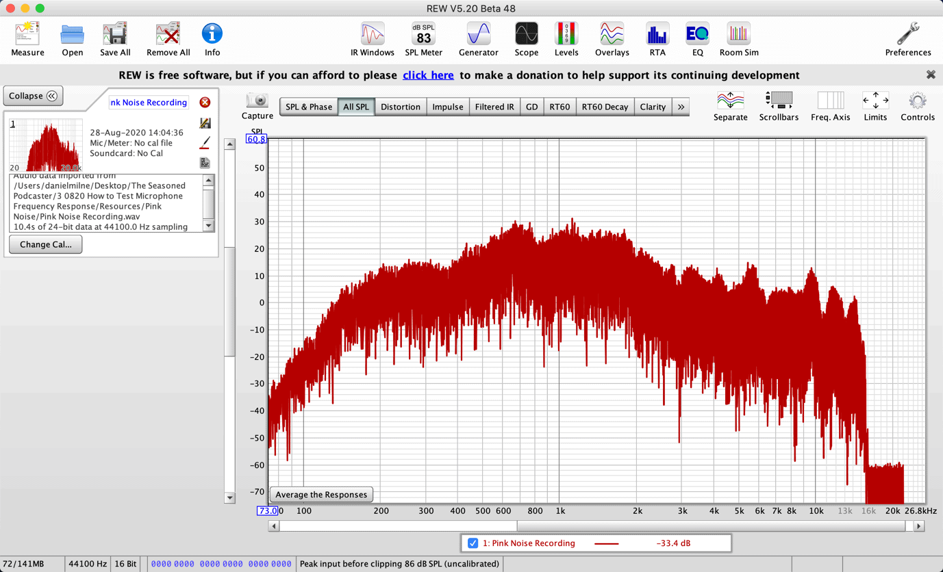Open the Room Sim tool
The width and height of the screenshot is (943, 572).
(738, 38)
